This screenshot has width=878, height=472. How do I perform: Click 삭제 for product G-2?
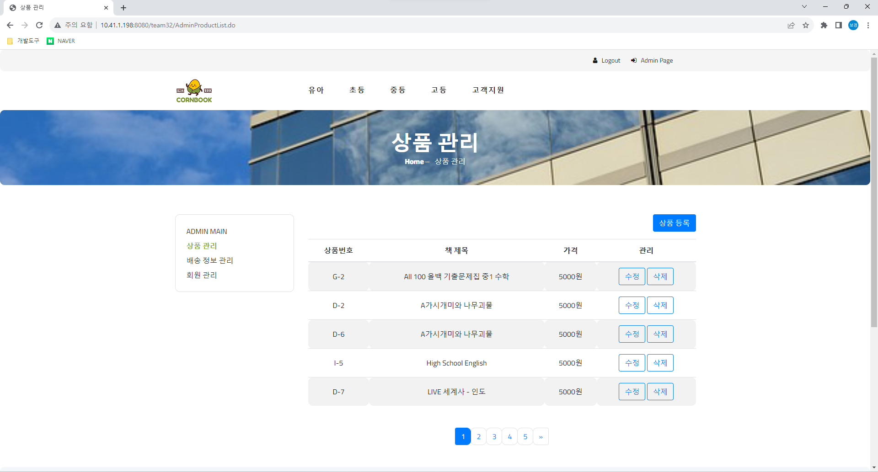point(660,276)
